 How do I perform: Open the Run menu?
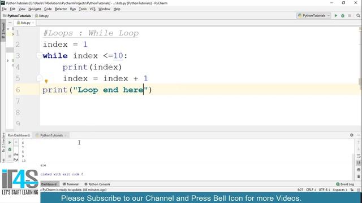click(73, 9)
